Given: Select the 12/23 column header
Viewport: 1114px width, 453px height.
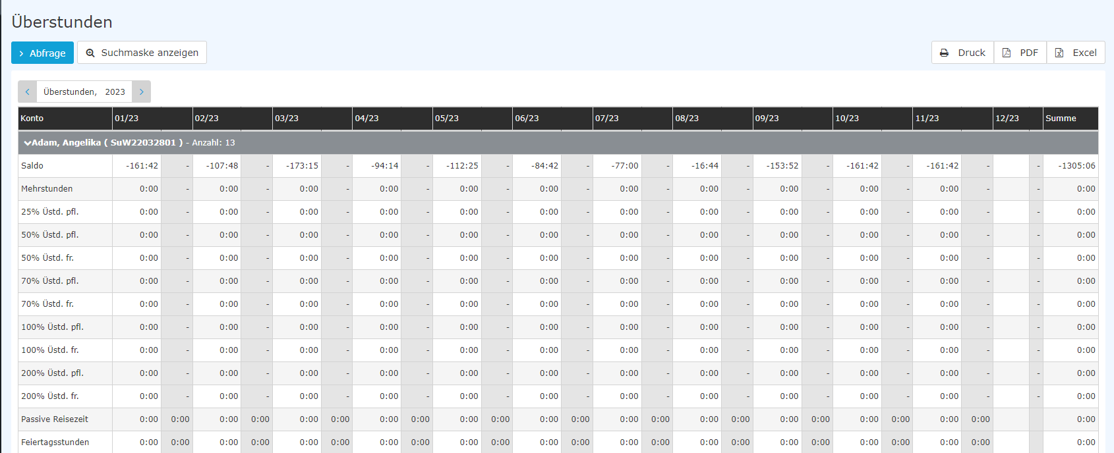Looking at the screenshot, I should click(x=1007, y=119).
